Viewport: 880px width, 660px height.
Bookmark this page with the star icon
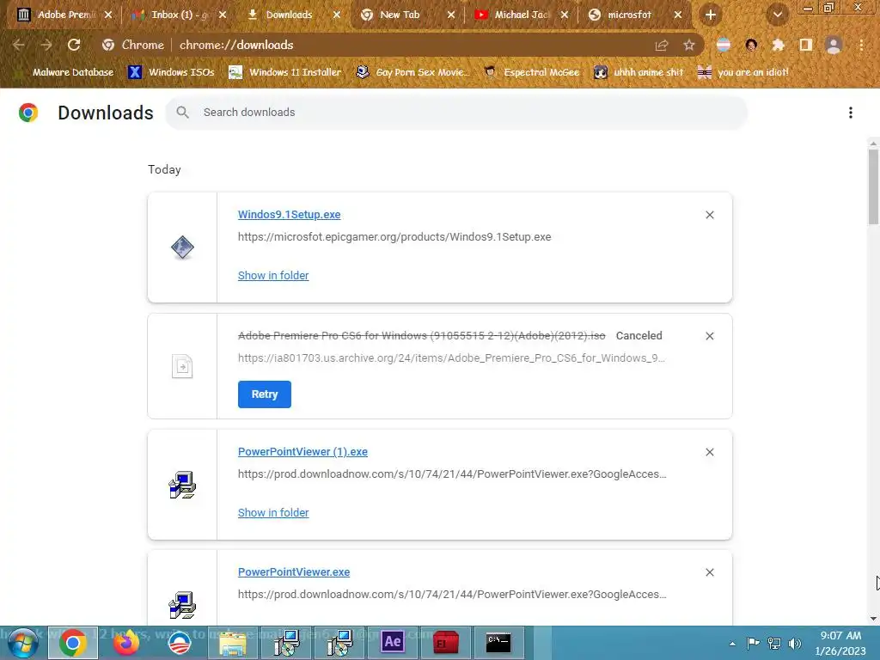point(688,45)
